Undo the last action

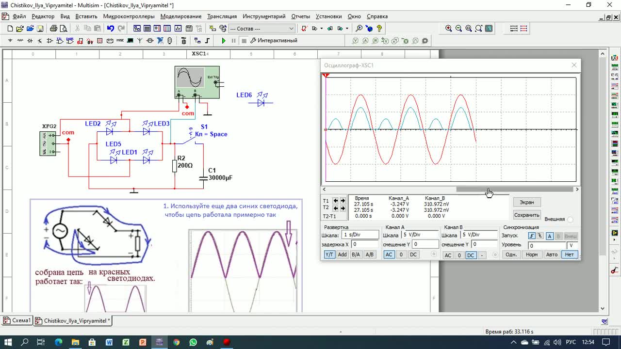tap(111, 28)
